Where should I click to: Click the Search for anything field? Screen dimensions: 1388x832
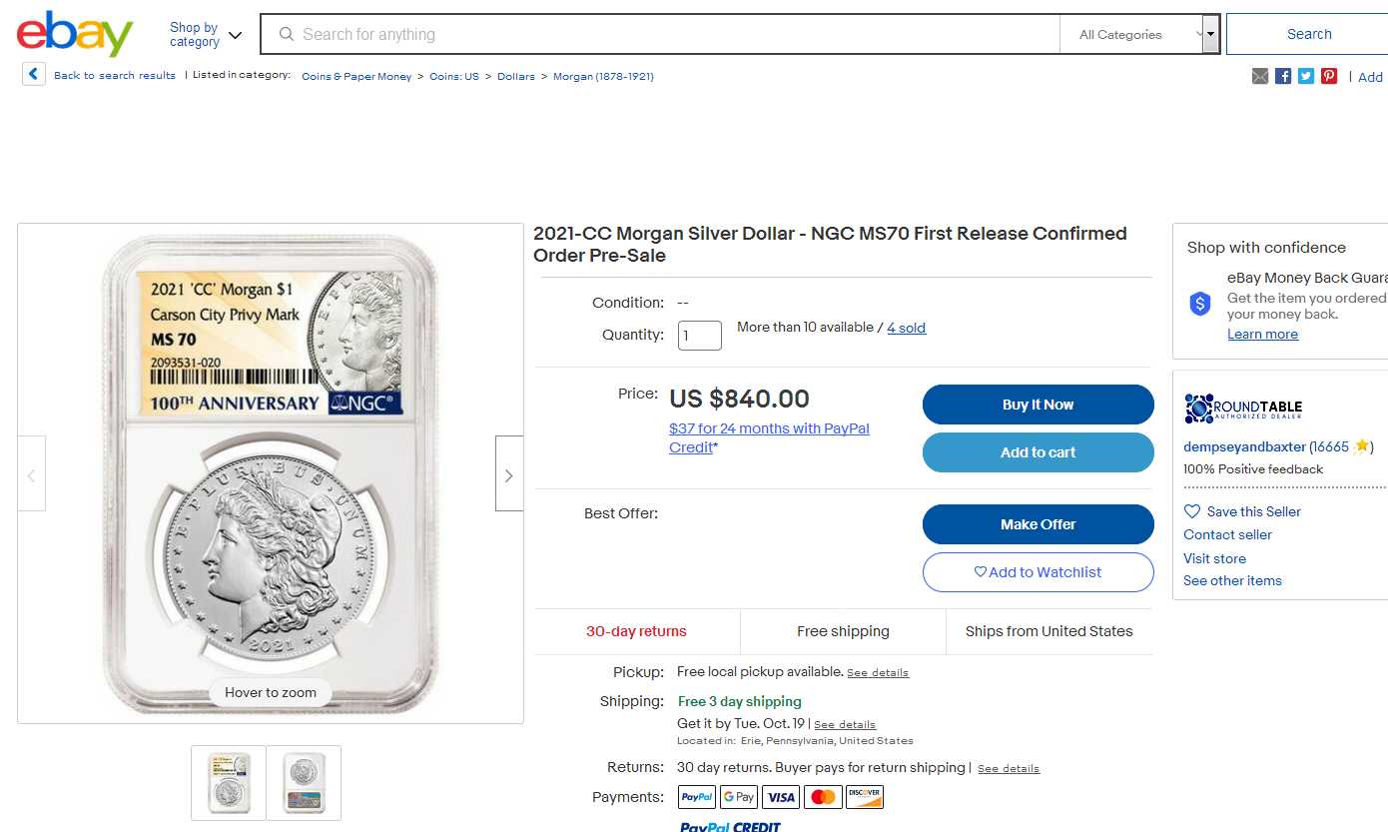click(x=659, y=35)
